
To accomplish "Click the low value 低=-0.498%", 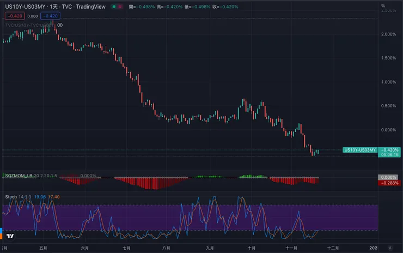I will click(x=197, y=7).
